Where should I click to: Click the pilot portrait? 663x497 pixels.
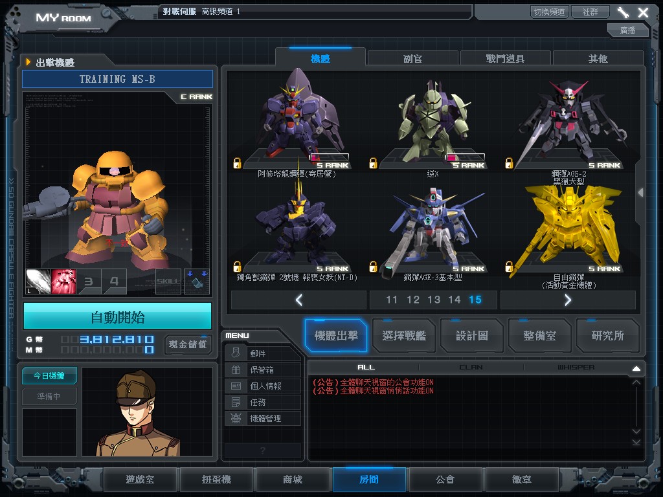(x=147, y=412)
